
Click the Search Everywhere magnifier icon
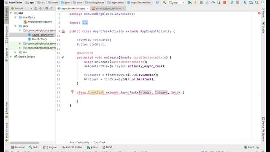coord(256,3)
